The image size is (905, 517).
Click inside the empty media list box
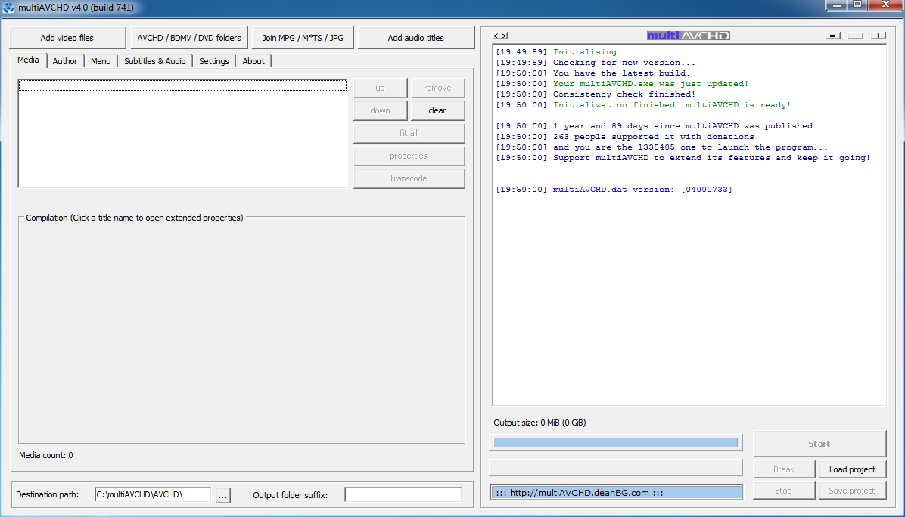point(182,134)
